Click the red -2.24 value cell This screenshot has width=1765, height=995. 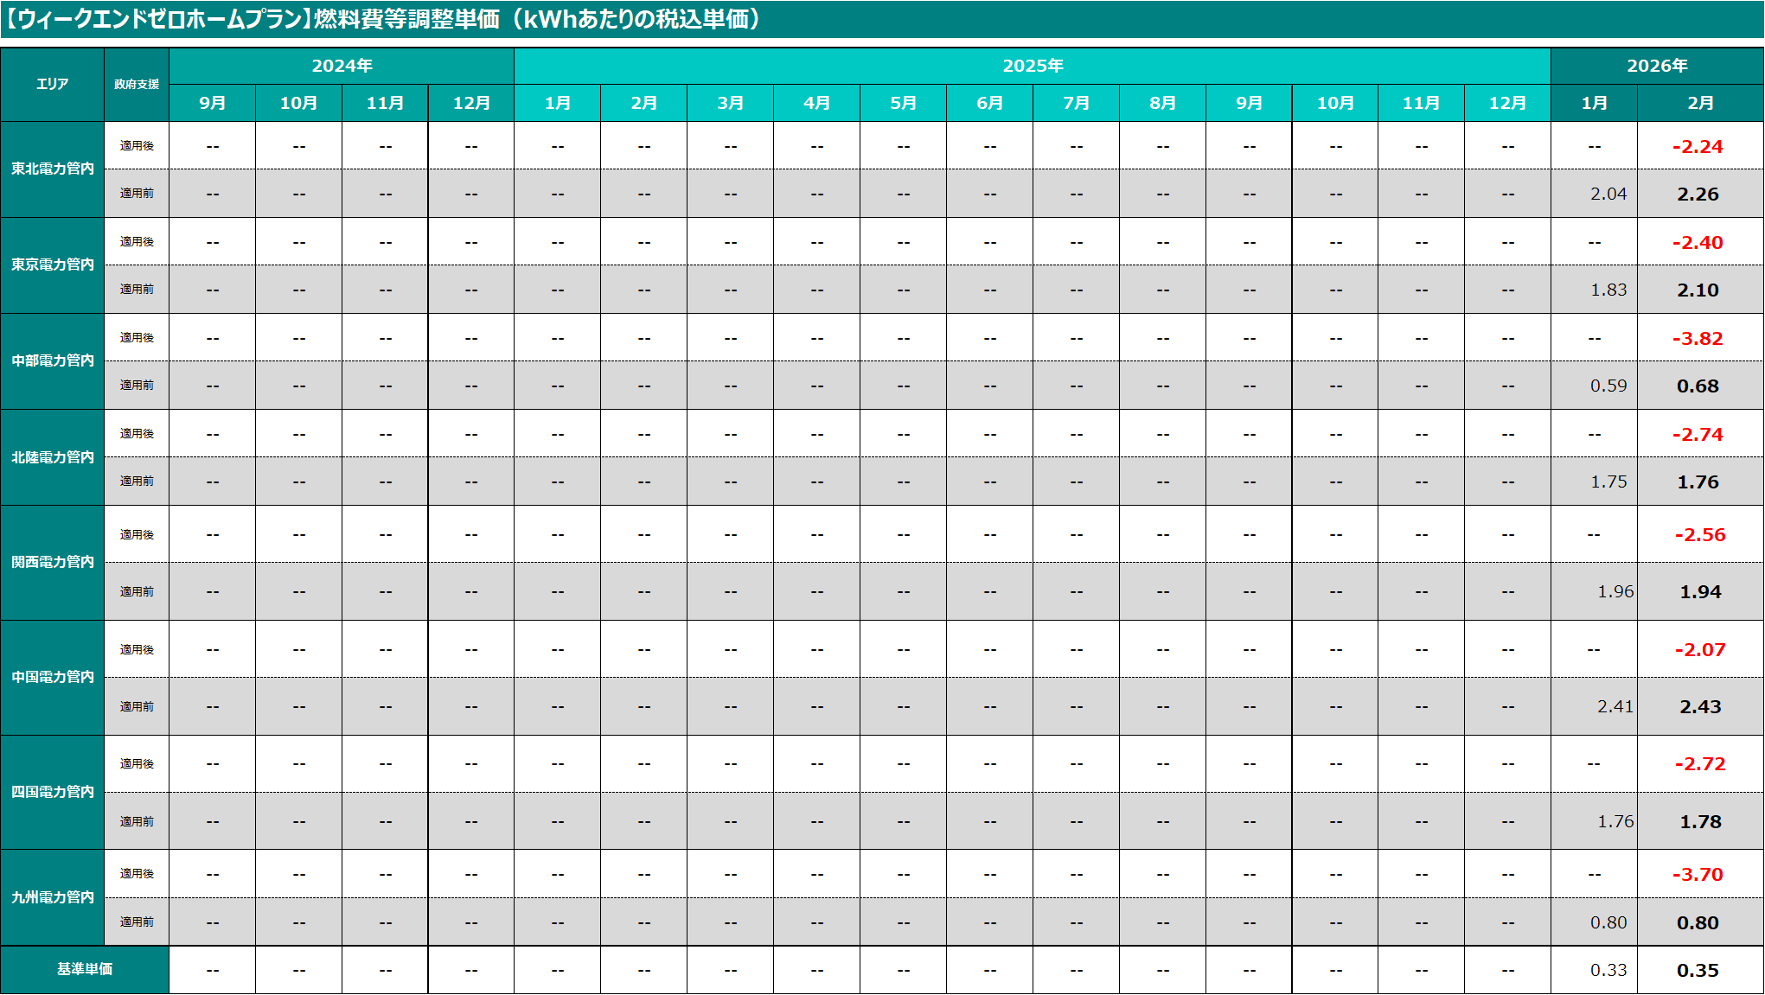click(x=1698, y=146)
